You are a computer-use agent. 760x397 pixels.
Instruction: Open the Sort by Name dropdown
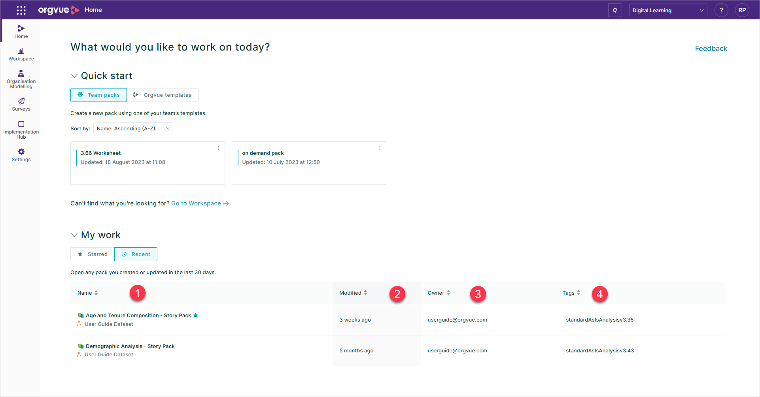click(x=133, y=128)
